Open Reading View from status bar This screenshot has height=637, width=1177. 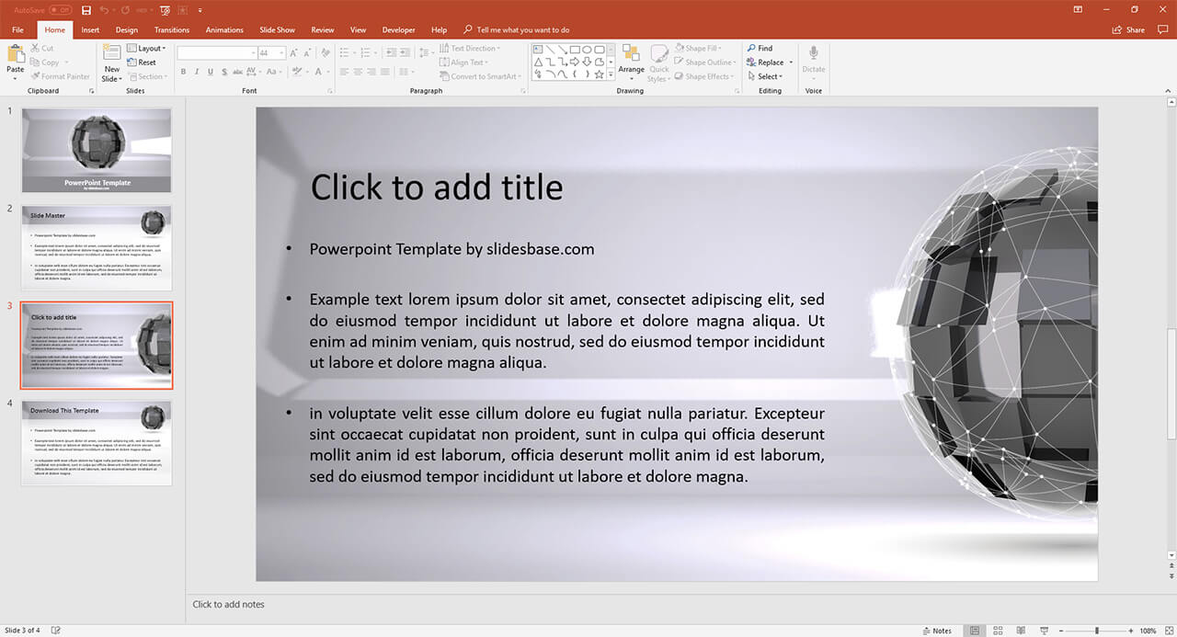click(1021, 631)
